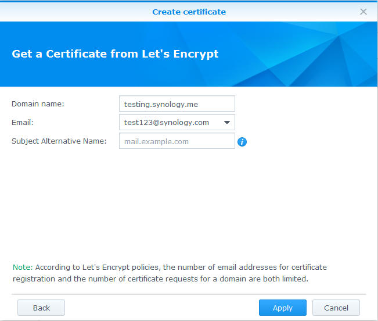Select the Email label

pos(23,123)
